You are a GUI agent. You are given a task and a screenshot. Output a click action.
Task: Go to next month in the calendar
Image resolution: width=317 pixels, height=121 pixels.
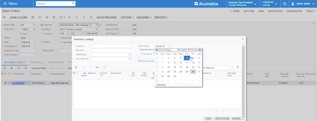[x=200, y=50]
